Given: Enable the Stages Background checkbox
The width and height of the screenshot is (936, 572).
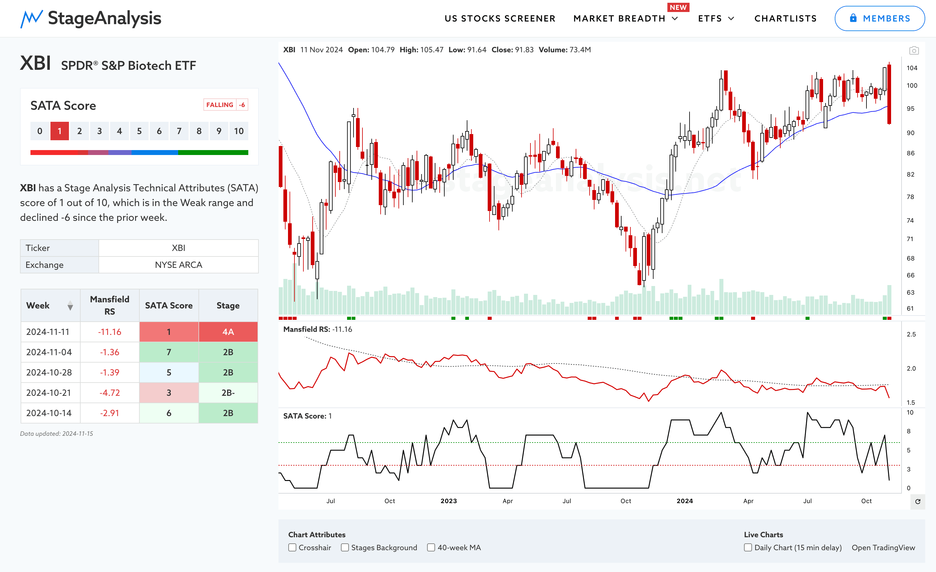Looking at the screenshot, I should (345, 547).
